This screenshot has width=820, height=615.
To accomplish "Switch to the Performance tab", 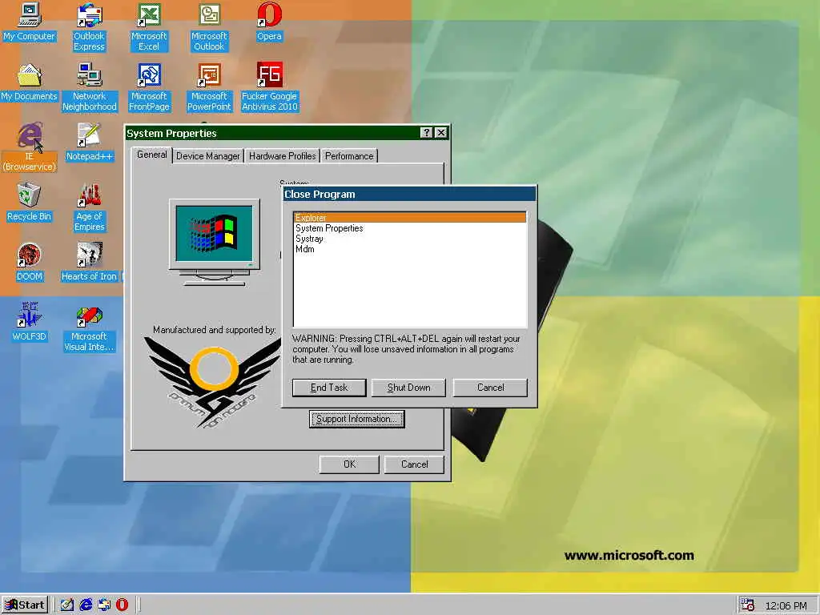I will pyautogui.click(x=349, y=156).
